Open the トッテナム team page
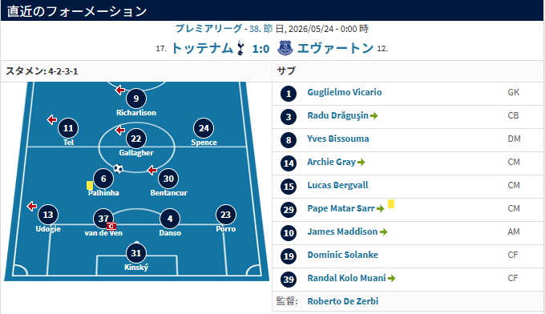 point(202,48)
